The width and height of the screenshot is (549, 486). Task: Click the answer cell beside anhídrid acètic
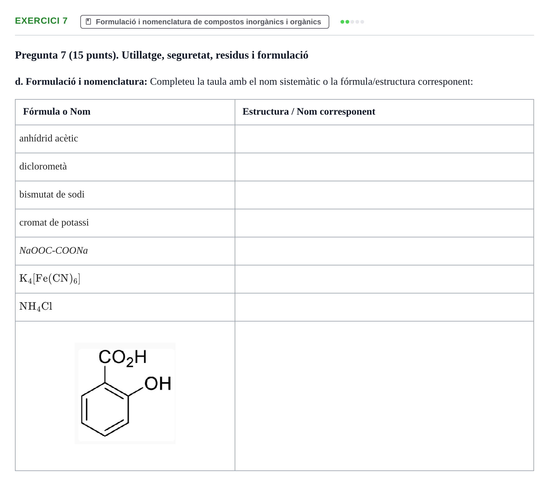[x=384, y=139]
